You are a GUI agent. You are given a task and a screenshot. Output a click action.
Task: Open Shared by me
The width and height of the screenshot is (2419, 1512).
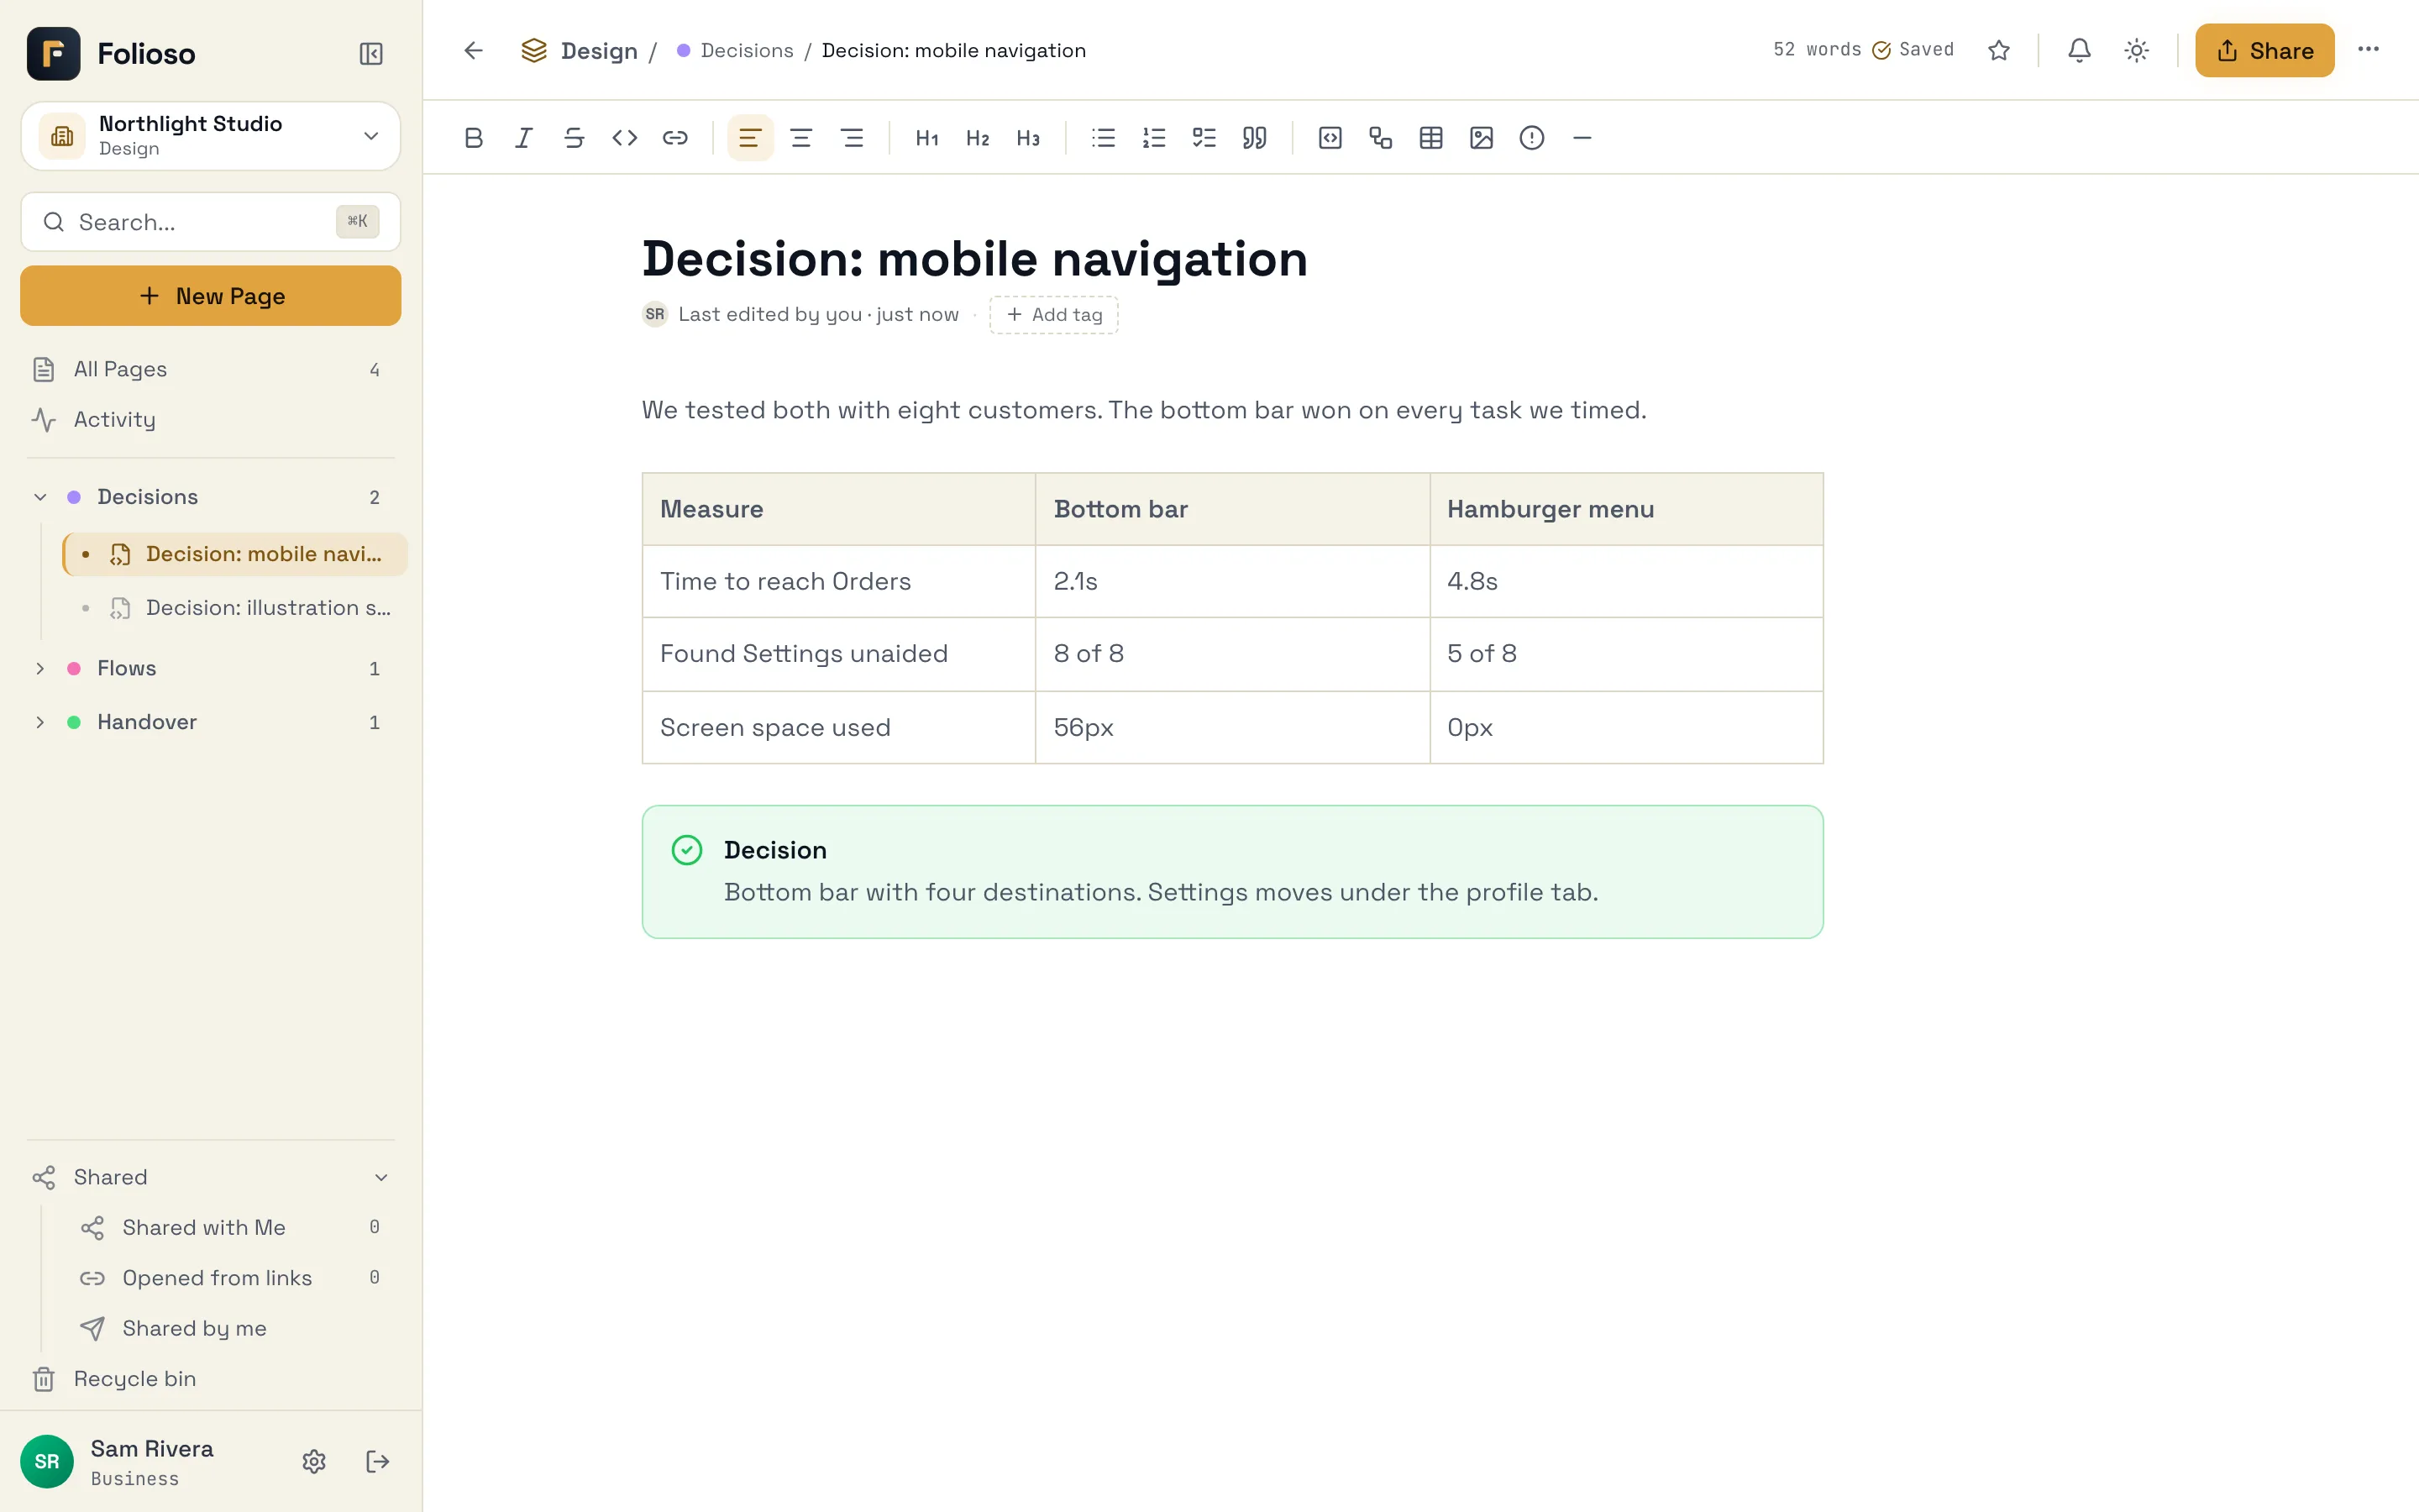pos(235,1328)
